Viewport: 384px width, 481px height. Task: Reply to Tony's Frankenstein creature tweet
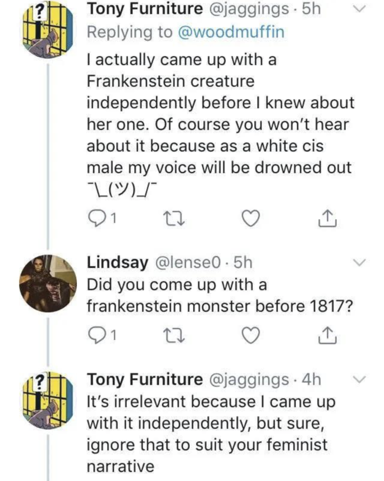tap(94, 218)
